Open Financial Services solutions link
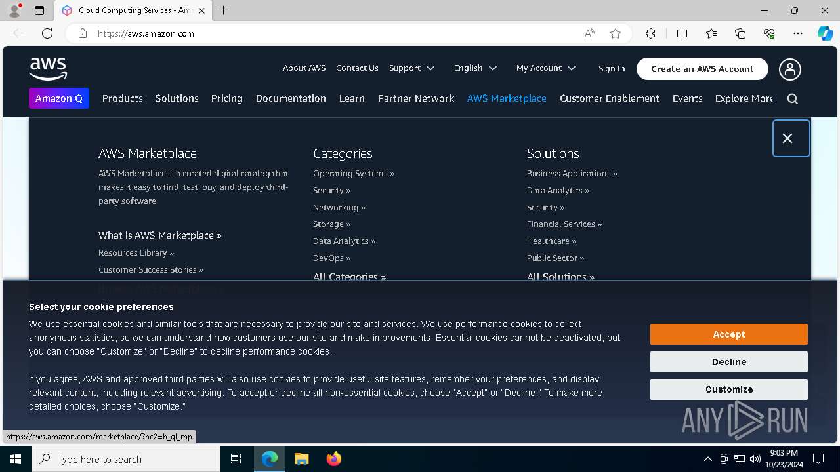Image resolution: width=840 pixels, height=472 pixels. coord(564,224)
